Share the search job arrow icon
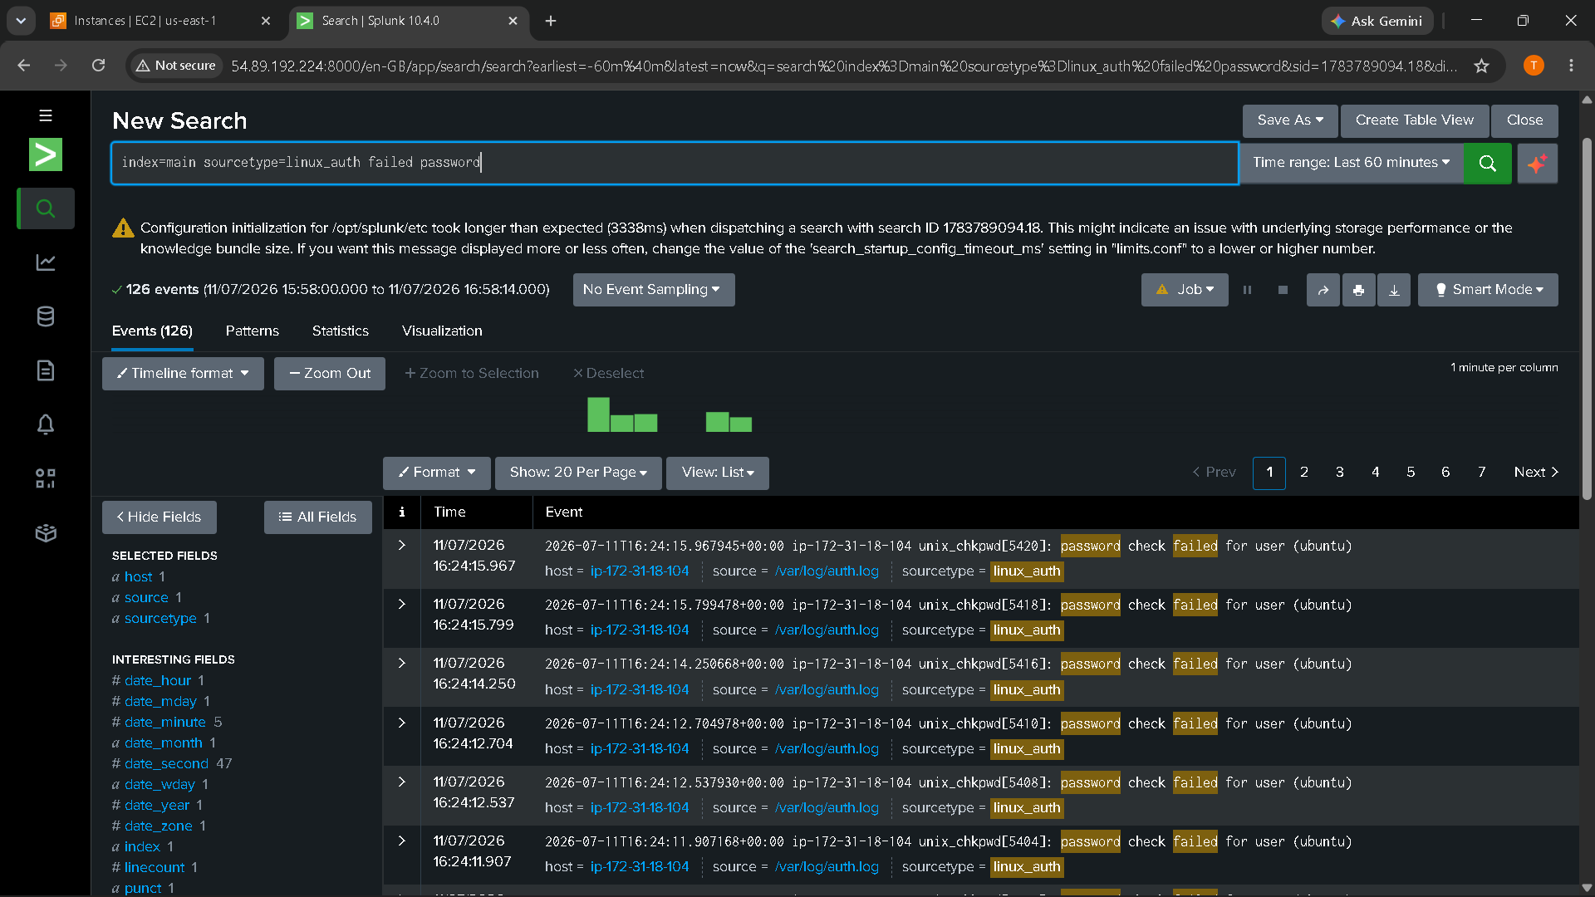 click(1323, 290)
